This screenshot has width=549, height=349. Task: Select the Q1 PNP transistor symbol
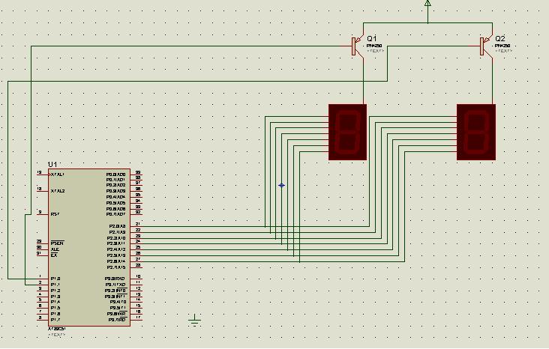[358, 46]
